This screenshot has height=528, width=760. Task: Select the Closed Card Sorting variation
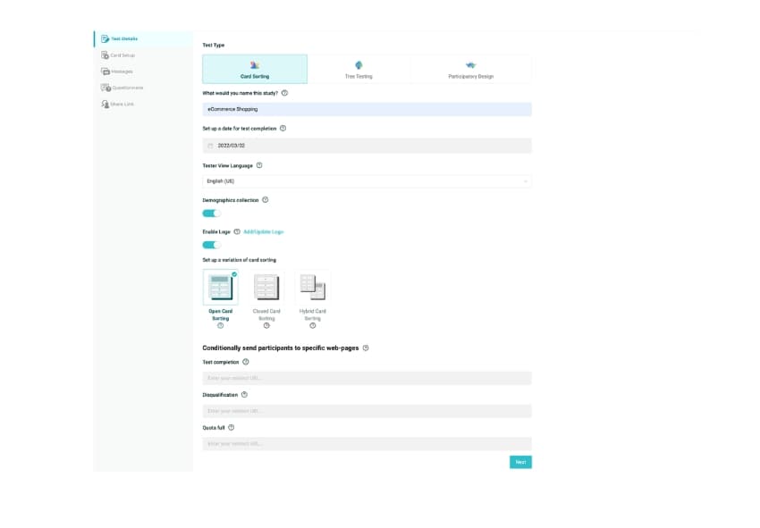tap(266, 286)
